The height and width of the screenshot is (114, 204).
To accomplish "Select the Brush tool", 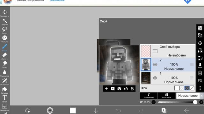I will [x=4, y=47].
